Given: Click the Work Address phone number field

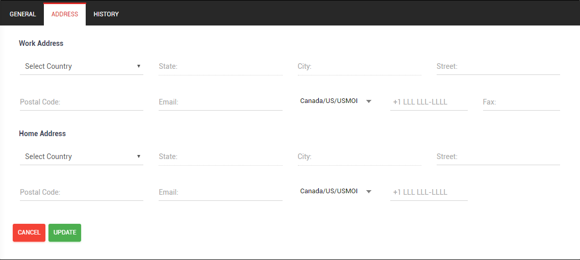Looking at the screenshot, I should point(428,102).
